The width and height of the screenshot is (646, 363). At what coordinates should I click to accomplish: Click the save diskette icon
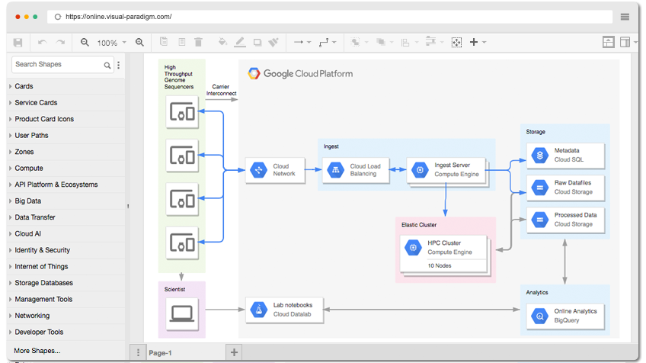coord(18,43)
